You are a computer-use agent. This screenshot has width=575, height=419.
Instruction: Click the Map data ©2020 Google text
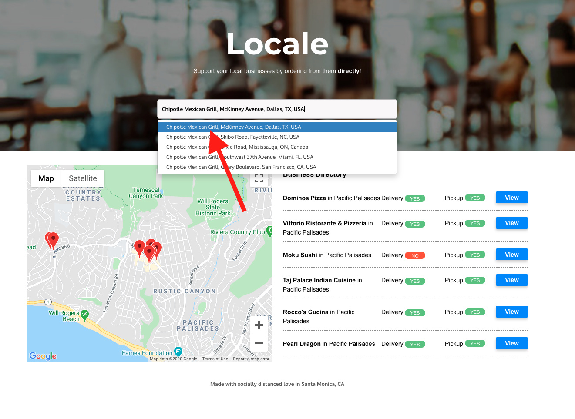click(173, 359)
